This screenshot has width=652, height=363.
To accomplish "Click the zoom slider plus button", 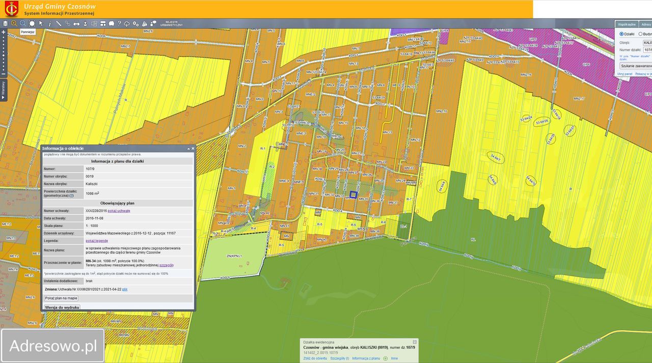I will point(3,32).
